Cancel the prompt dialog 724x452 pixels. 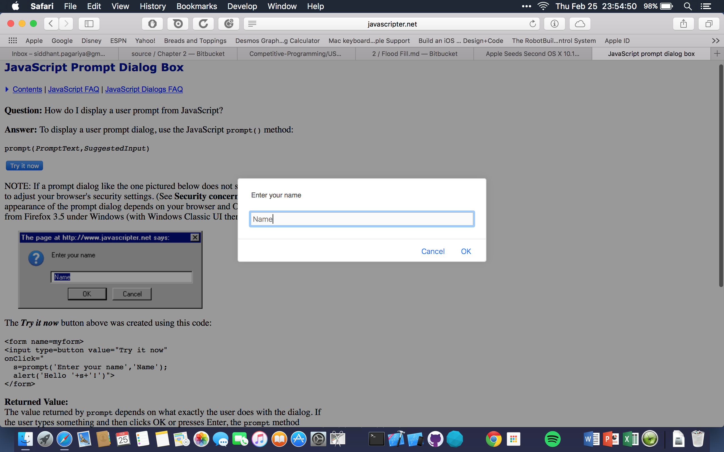point(433,251)
